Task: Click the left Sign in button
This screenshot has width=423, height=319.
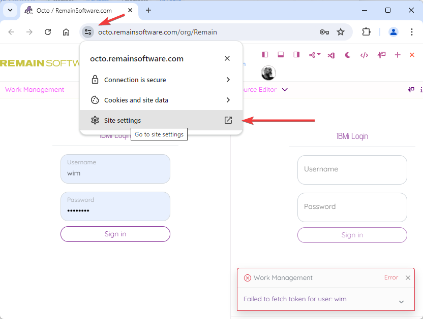Action: point(115,234)
